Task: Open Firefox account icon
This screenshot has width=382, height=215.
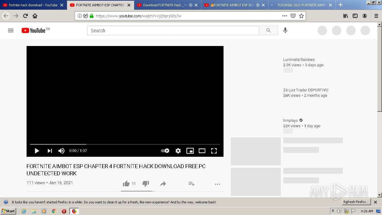Action: (x=365, y=16)
